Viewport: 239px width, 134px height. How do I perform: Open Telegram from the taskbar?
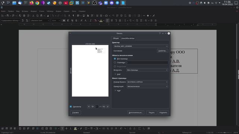(x=117, y=3)
